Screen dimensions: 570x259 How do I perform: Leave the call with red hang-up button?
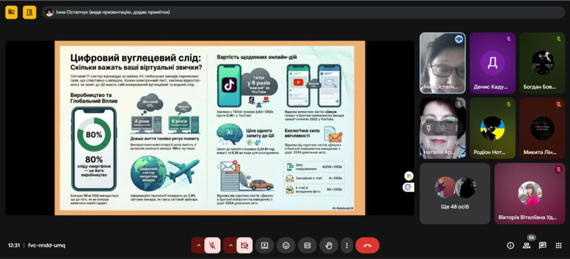(367, 245)
